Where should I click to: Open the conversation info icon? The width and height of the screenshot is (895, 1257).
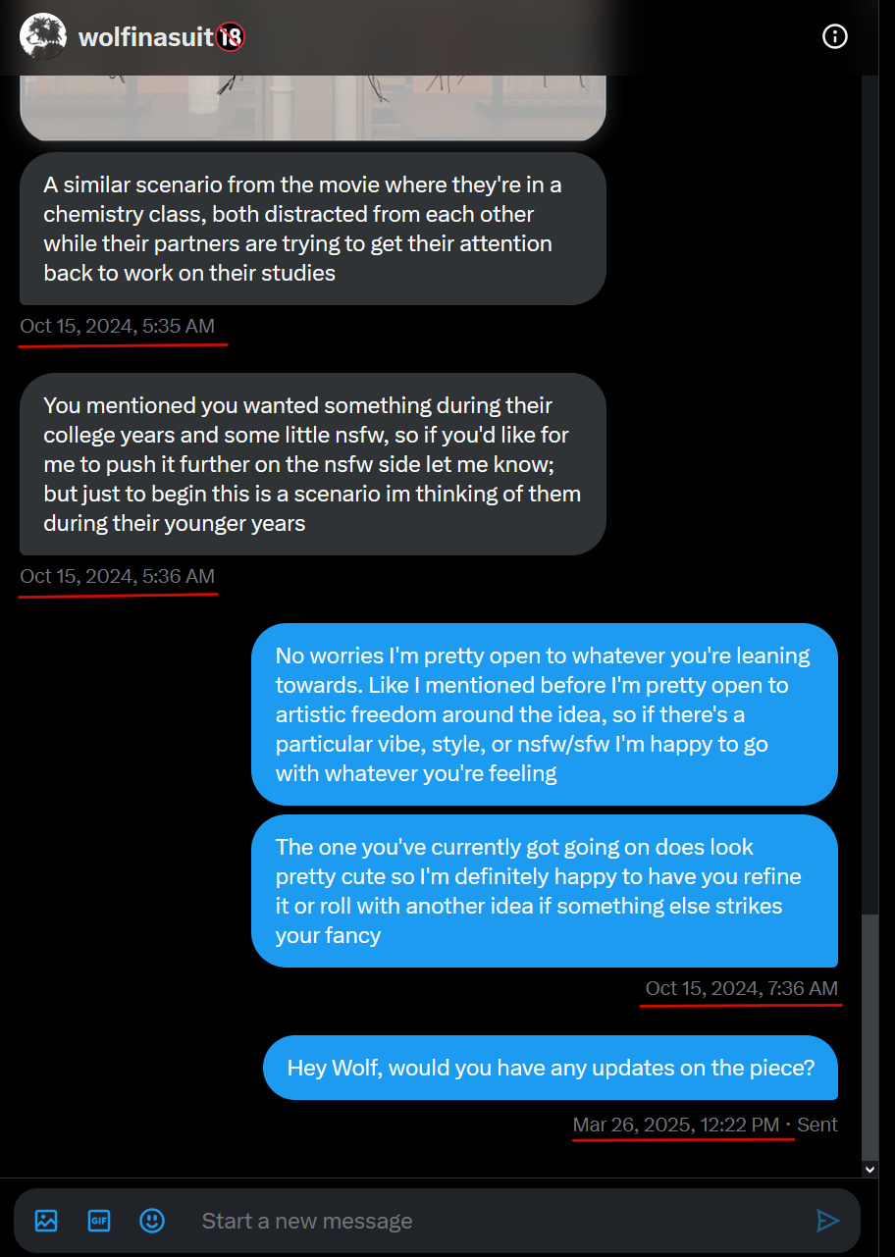tap(834, 37)
